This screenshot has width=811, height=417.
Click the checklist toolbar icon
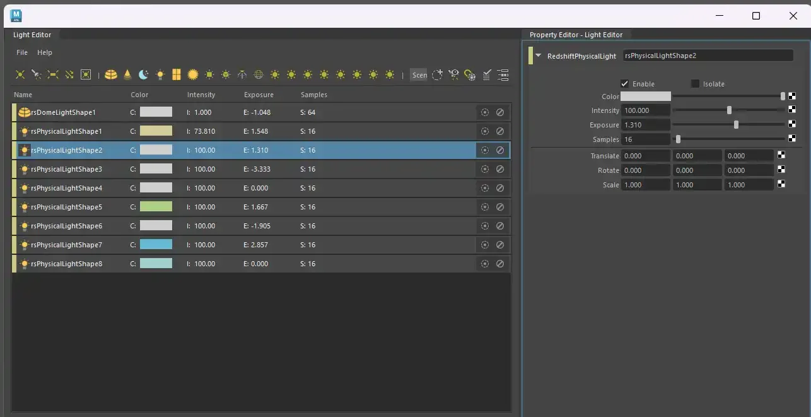486,74
